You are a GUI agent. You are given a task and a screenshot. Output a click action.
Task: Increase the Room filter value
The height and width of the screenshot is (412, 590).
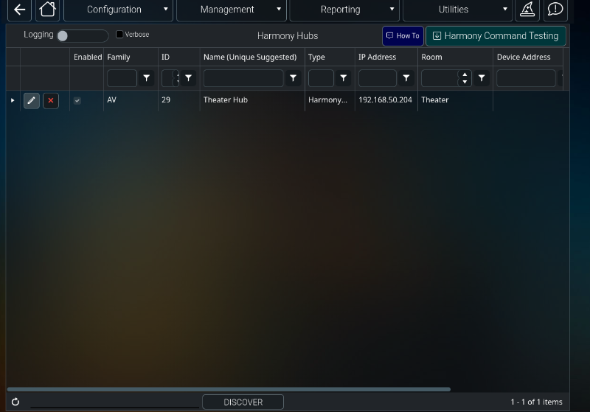[465, 74]
